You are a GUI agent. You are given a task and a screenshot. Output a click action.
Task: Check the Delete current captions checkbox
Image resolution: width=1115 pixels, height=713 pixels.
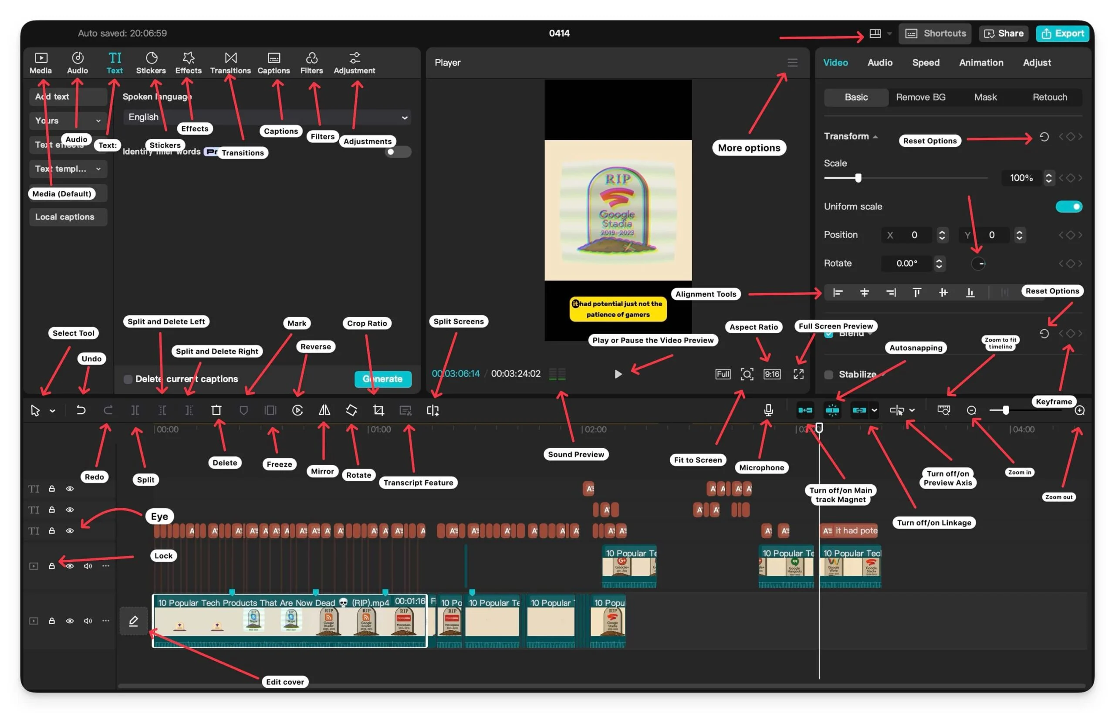point(128,379)
